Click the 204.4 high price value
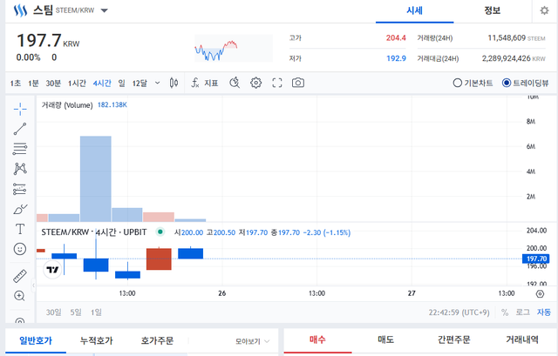Viewport: 558px width, 356px height. (x=396, y=37)
